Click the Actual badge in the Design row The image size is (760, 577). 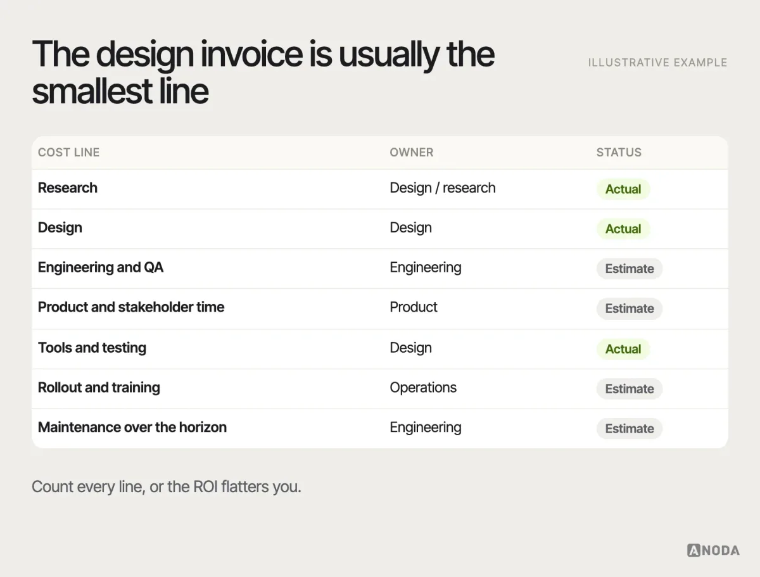623,229
